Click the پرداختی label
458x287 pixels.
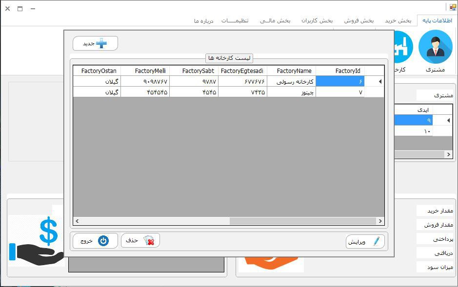[443, 239]
